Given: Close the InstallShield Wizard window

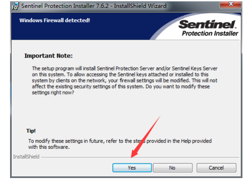Looking at the screenshot, I should pos(230,4).
